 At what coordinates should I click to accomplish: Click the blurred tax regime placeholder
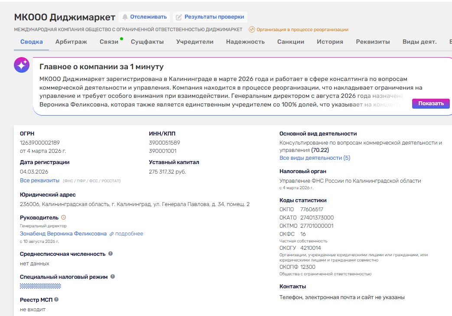point(40,286)
